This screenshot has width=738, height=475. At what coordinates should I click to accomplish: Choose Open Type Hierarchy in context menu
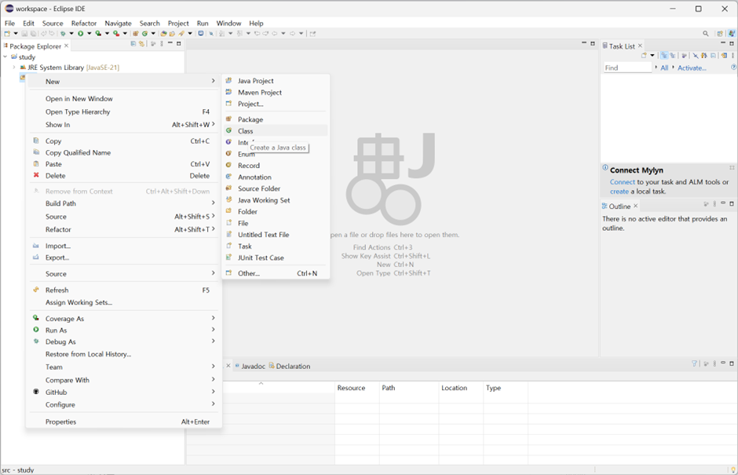coord(123,111)
